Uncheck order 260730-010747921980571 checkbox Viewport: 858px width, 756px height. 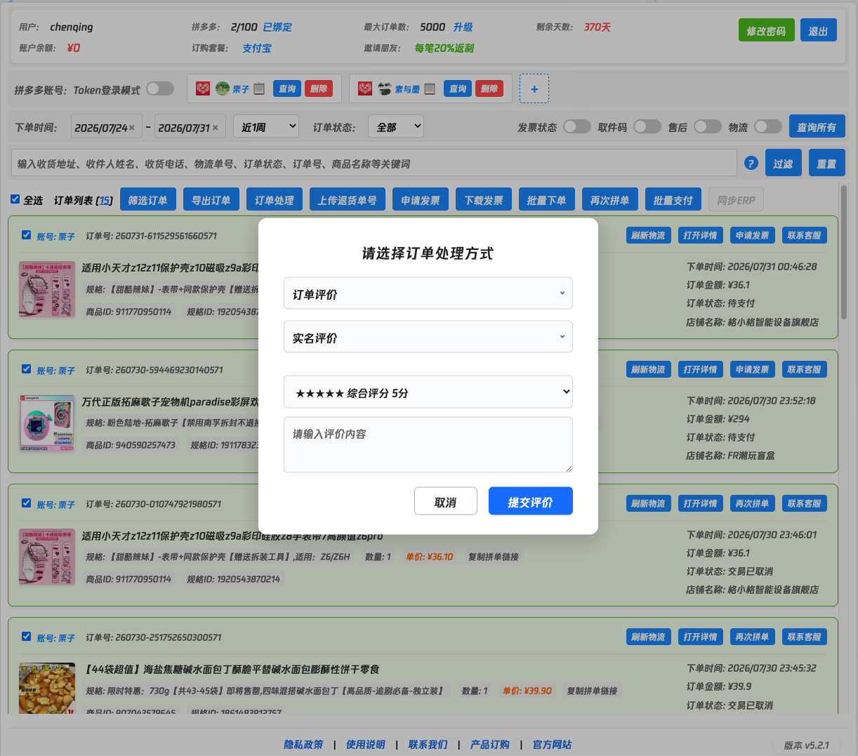click(26, 503)
